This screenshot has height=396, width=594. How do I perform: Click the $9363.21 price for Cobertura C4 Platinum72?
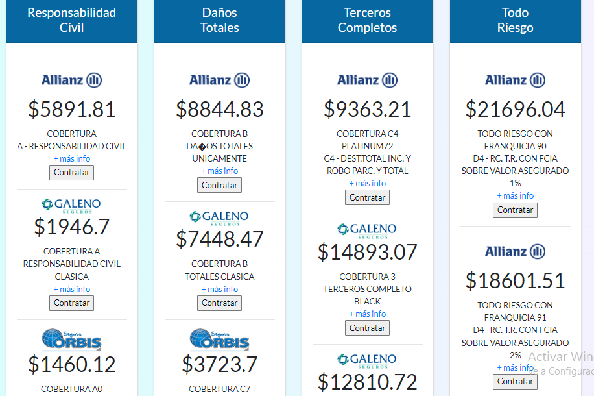pyautogui.click(x=367, y=109)
